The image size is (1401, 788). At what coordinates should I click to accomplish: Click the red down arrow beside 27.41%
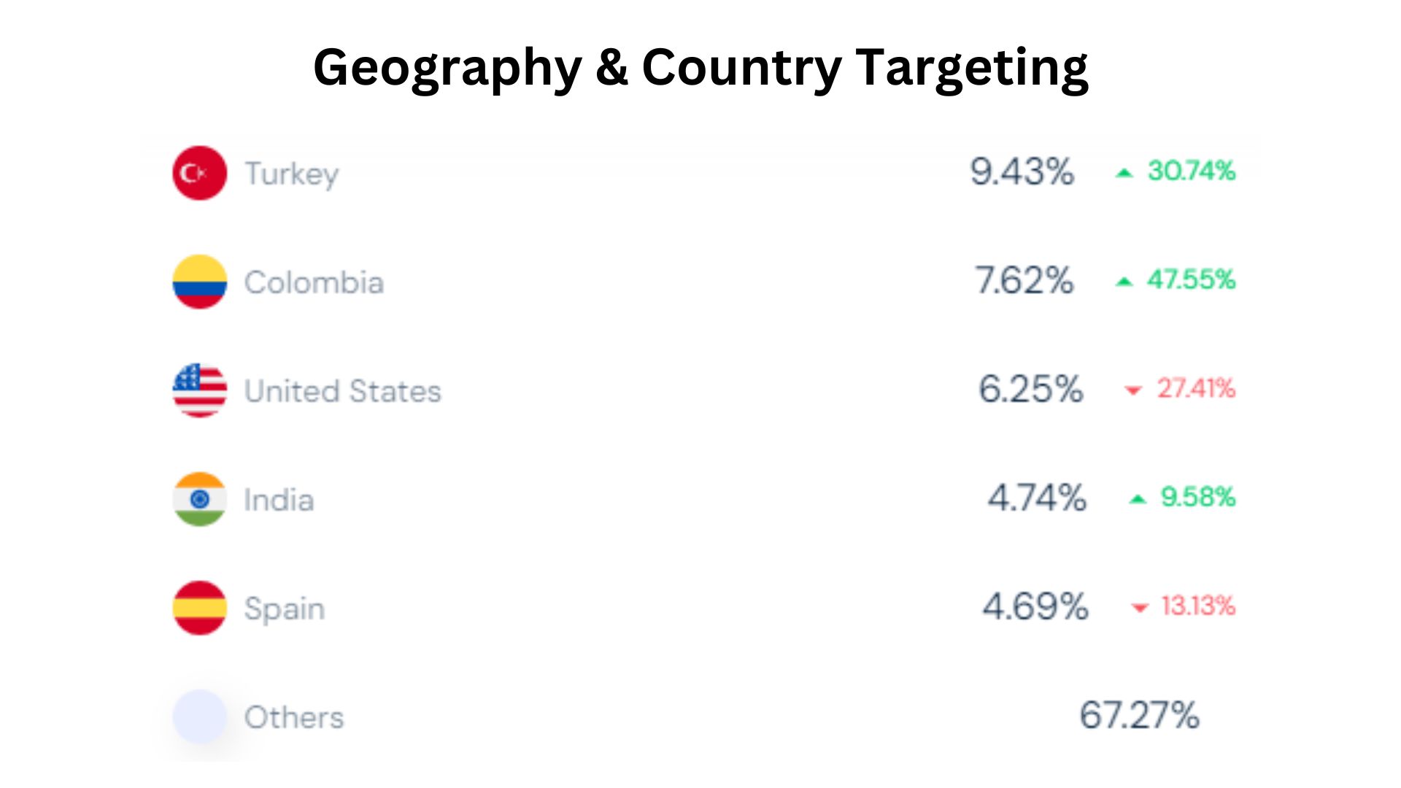click(1133, 390)
